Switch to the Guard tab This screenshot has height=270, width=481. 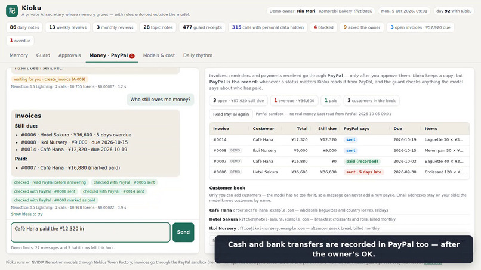click(43, 55)
